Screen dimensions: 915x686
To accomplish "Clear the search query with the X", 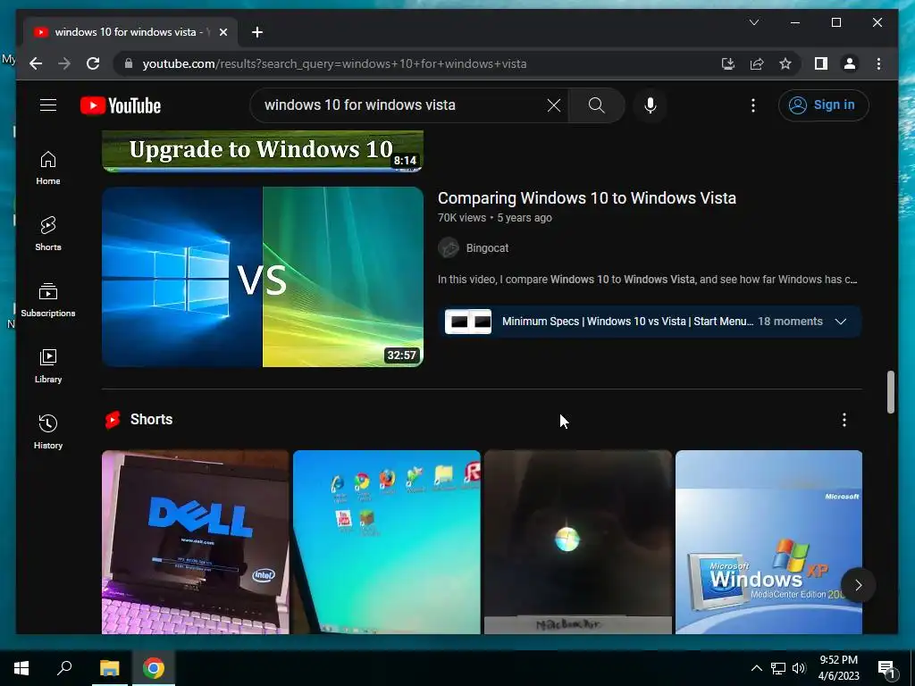I will (554, 105).
